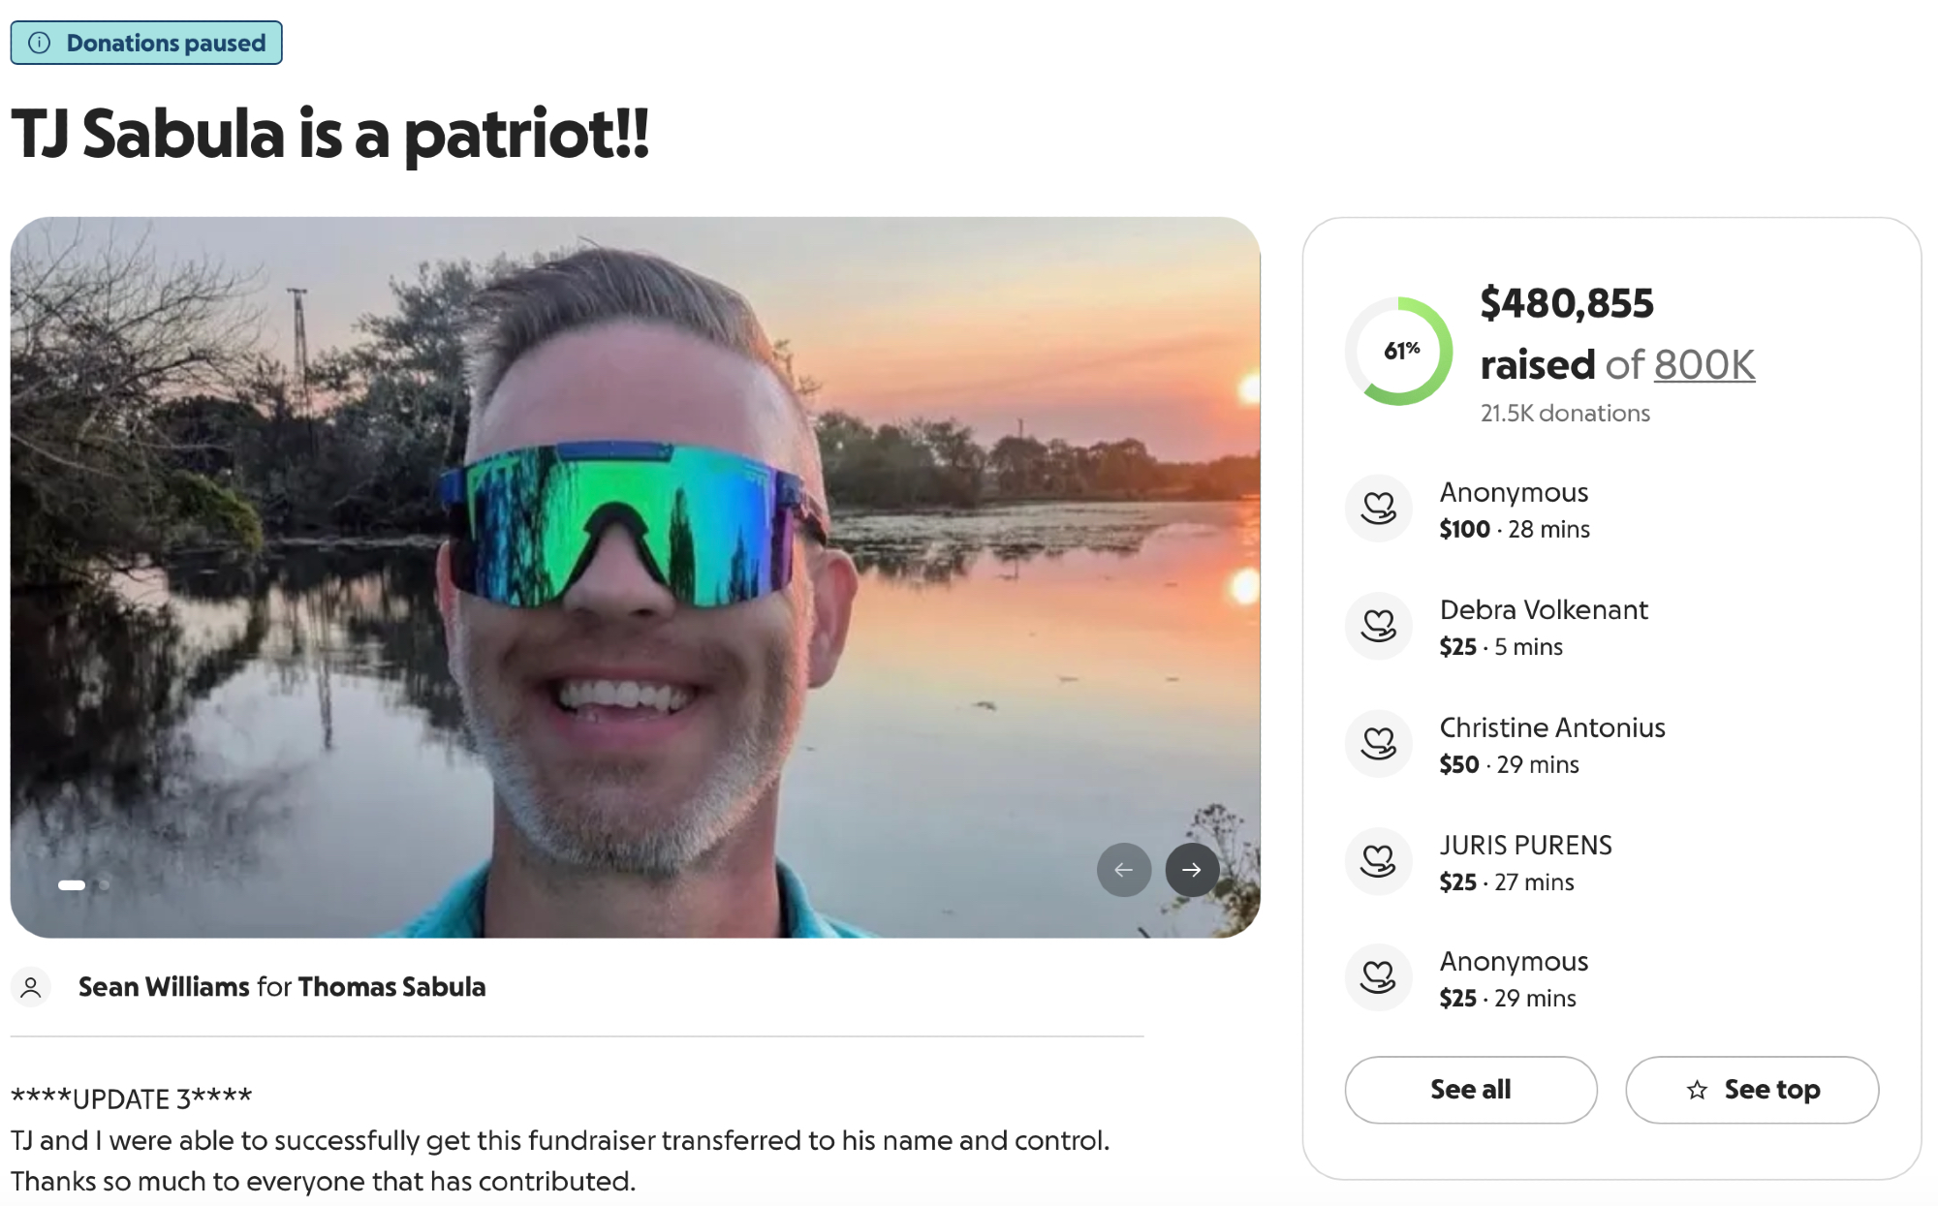Open the 800K goal link

[x=1704, y=365]
